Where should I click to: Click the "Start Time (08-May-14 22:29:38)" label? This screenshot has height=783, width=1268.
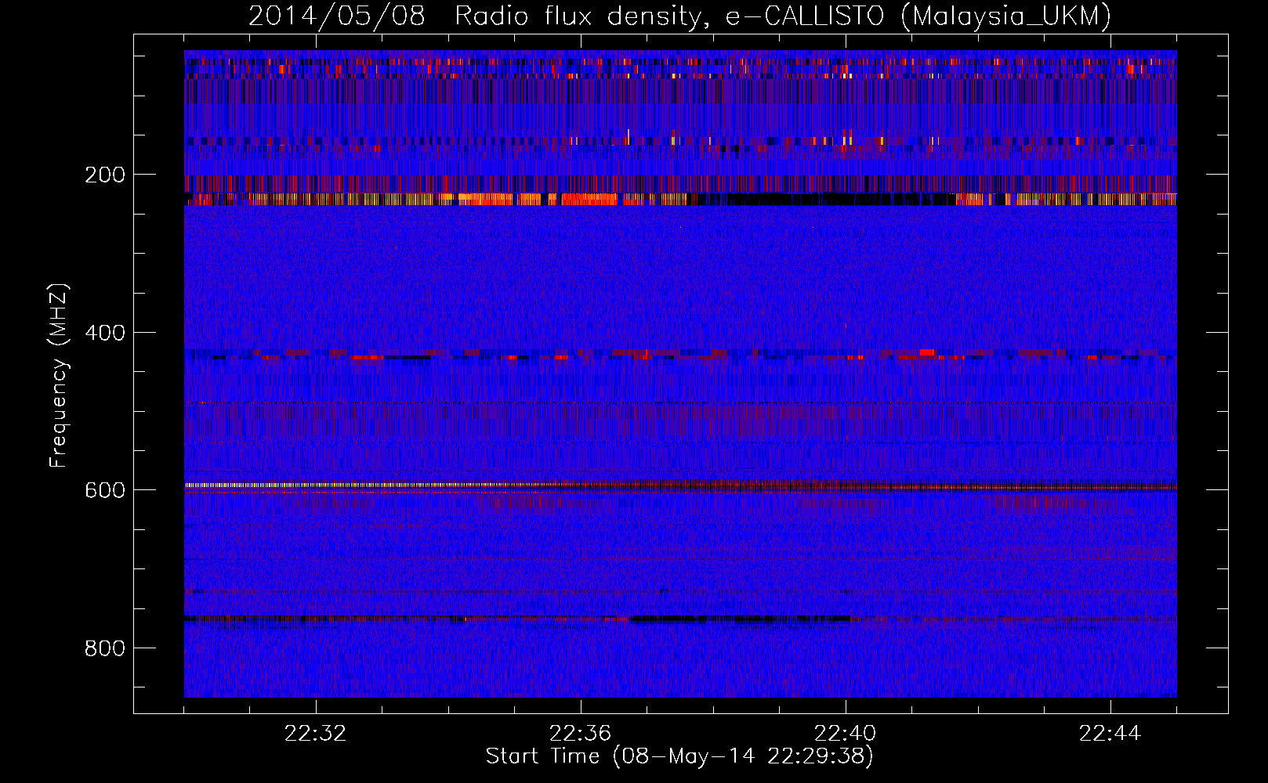tap(679, 756)
